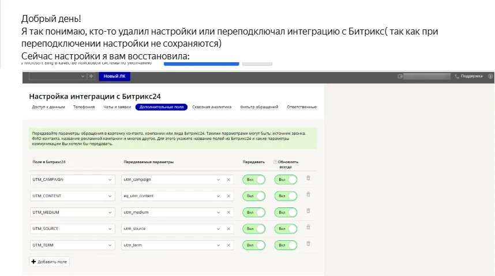The width and height of the screenshot is (495, 276).
Task: Click the phone icon next to Поддержка
Action: coord(457,76)
